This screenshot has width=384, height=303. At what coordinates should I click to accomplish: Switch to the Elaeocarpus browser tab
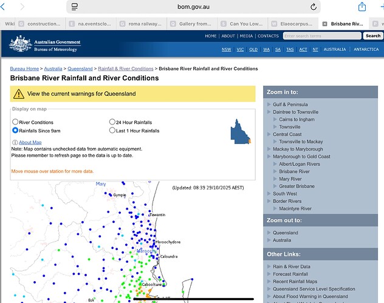tap(293, 24)
